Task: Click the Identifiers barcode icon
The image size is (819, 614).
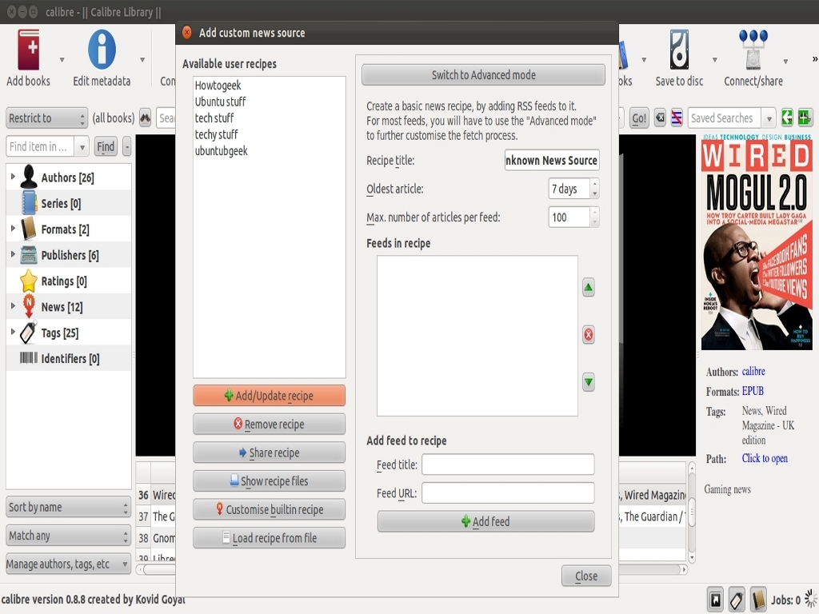Action: (29, 358)
